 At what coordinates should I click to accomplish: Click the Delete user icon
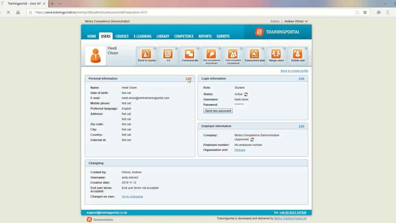tap(298, 56)
